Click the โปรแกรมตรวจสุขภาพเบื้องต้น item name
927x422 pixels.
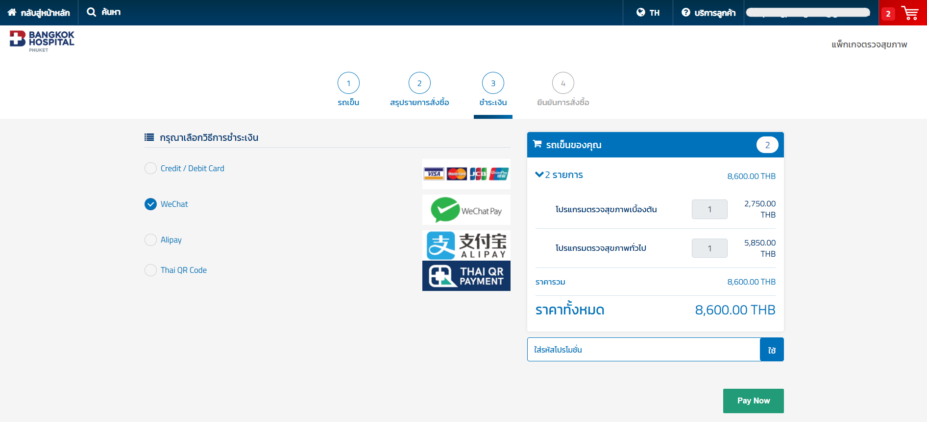tap(606, 209)
